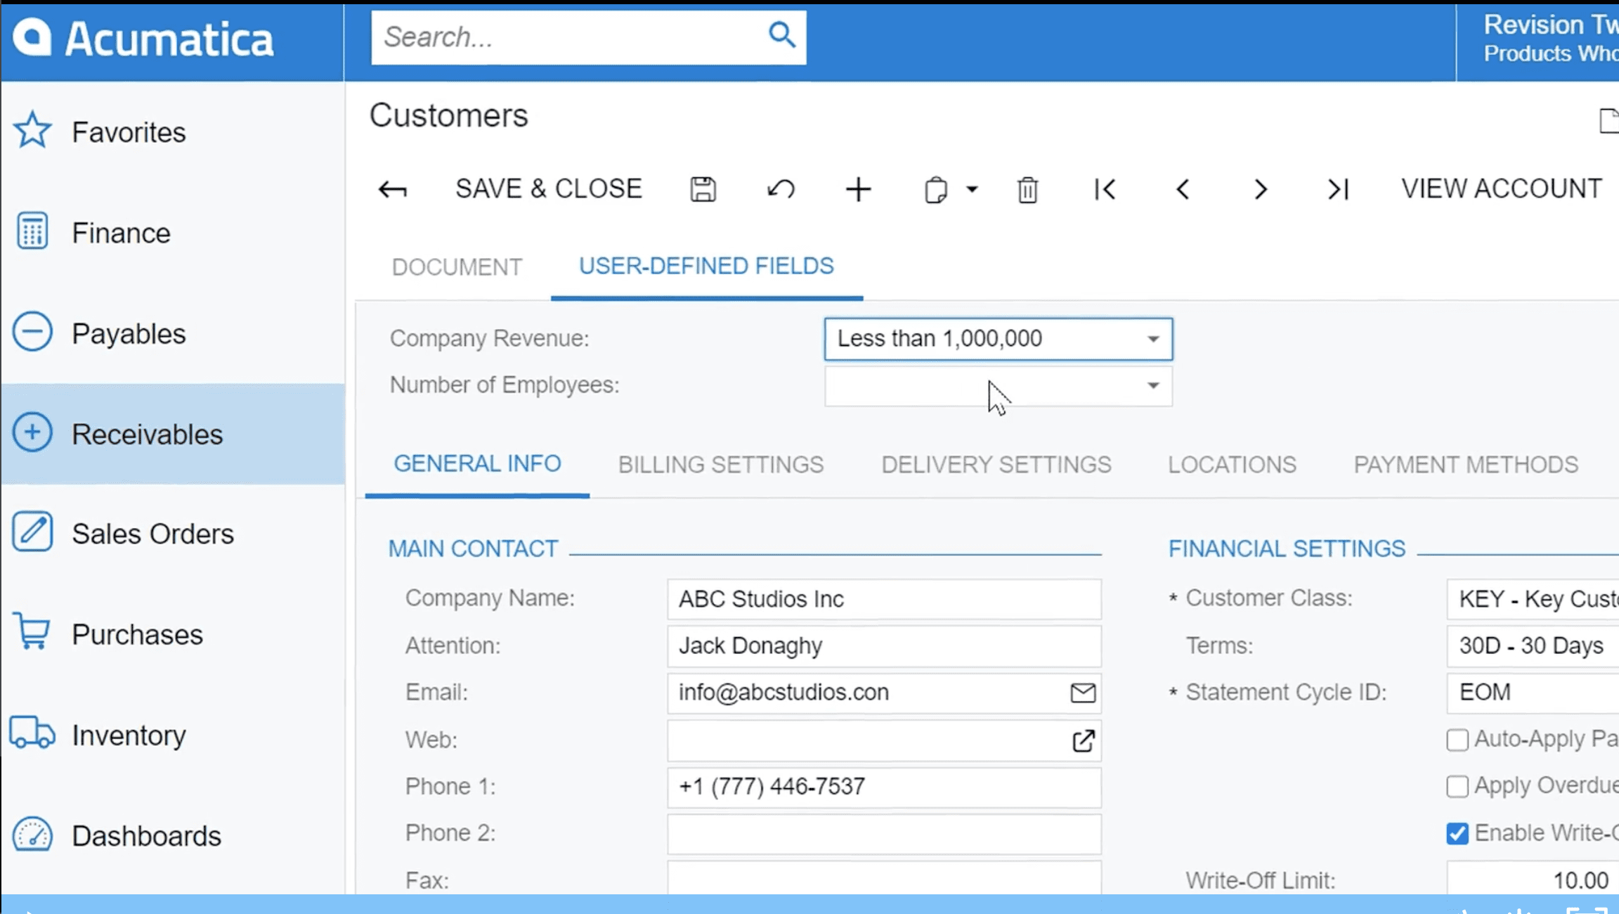Uncheck Enable Write-Off
Image resolution: width=1619 pixels, height=914 pixels.
[1457, 832]
